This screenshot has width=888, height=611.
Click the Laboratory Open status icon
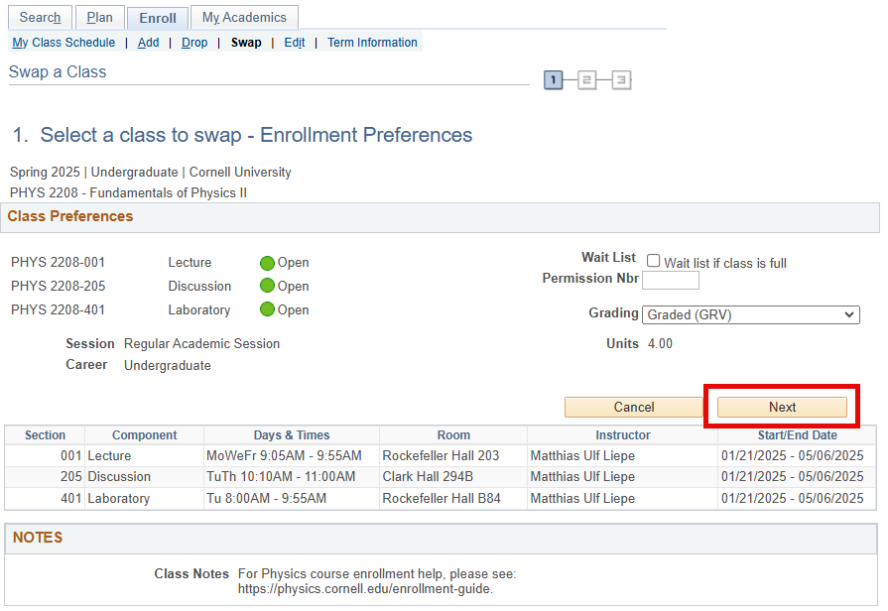coord(267,309)
